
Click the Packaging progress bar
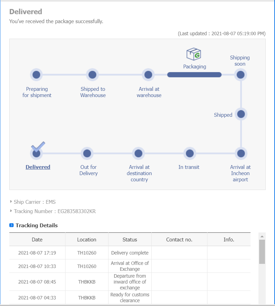point(194,75)
